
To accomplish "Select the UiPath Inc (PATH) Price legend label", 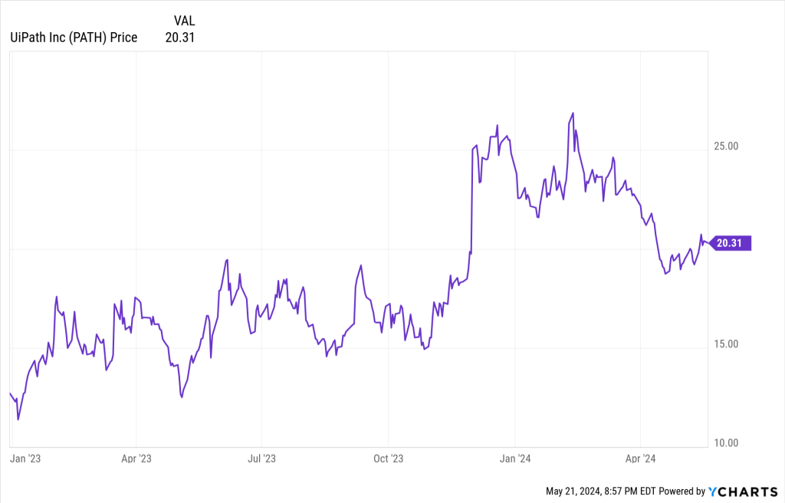I will [x=74, y=37].
